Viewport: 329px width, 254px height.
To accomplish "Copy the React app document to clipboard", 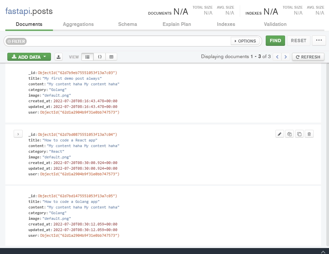I will [x=299, y=134].
